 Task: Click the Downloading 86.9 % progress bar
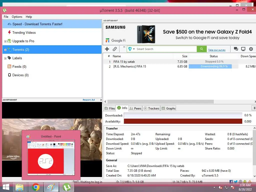(x=214, y=66)
